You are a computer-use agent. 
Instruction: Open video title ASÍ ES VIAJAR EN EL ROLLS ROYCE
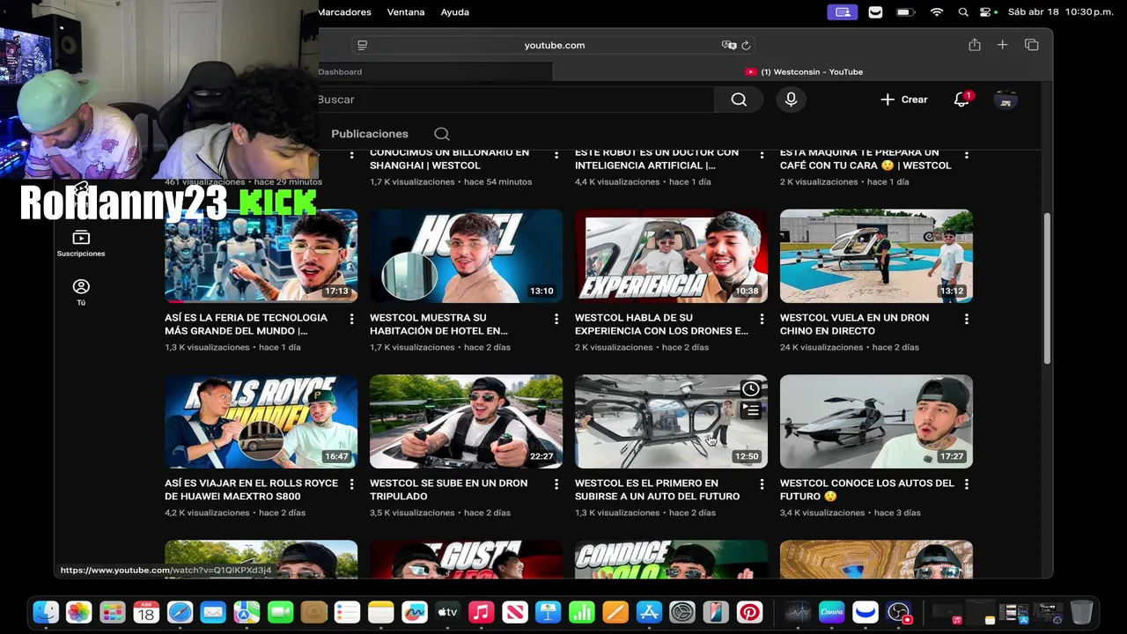pos(251,490)
